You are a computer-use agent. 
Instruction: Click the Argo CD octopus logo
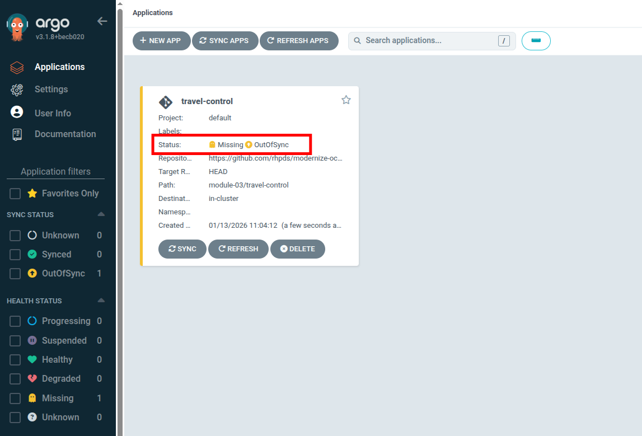click(17, 25)
